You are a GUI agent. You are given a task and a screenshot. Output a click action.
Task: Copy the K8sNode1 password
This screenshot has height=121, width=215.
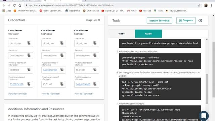pyautogui.click(x=95, y=55)
